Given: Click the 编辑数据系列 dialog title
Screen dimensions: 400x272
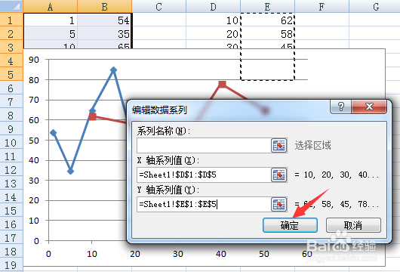Looking at the screenshot, I should point(159,110).
